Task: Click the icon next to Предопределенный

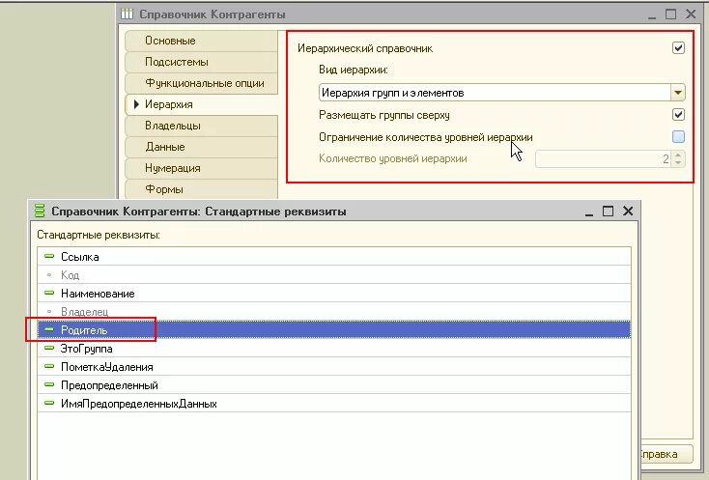Action: pos(49,385)
